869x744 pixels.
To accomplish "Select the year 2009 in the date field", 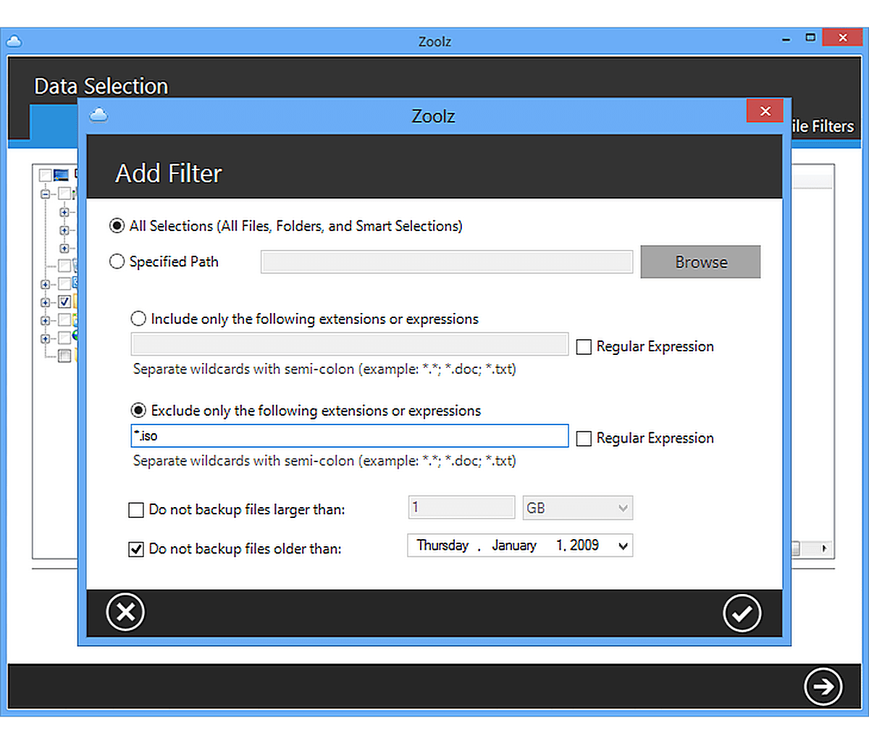I will click(x=584, y=546).
